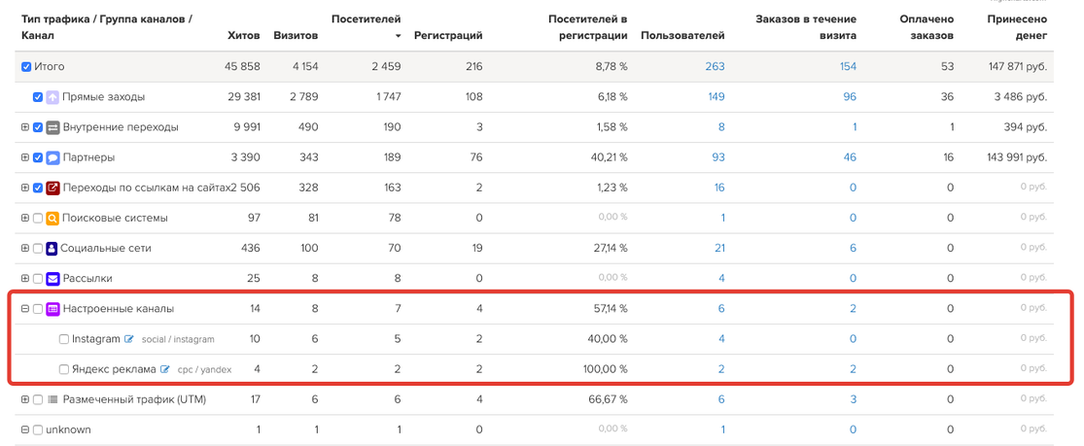1084x446 pixels.
Task: Toggle sort arrow under Посетителей header
Action: [398, 35]
